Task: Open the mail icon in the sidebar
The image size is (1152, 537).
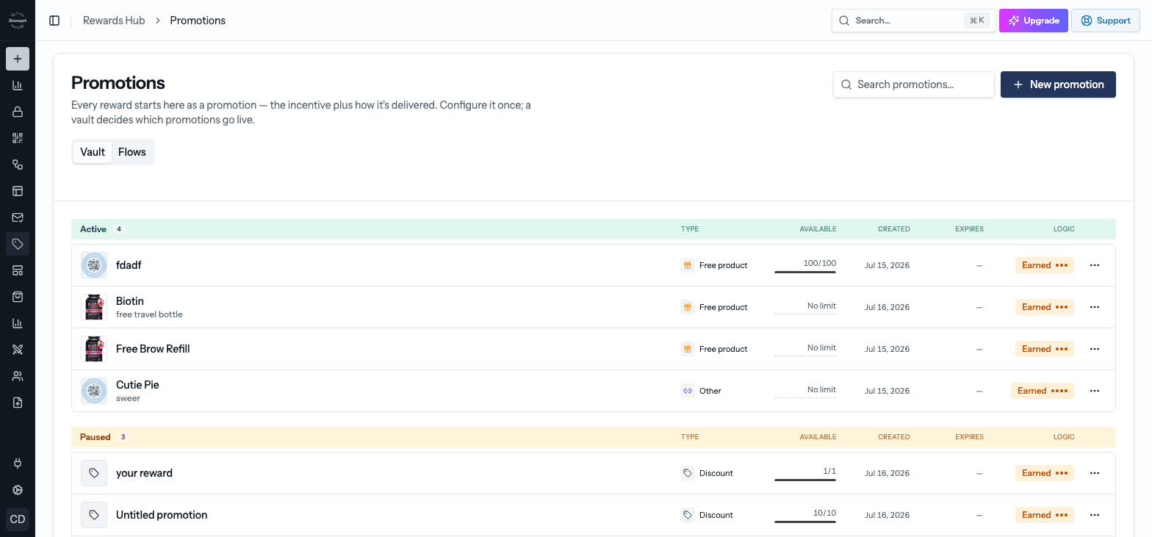Action: [x=18, y=217]
